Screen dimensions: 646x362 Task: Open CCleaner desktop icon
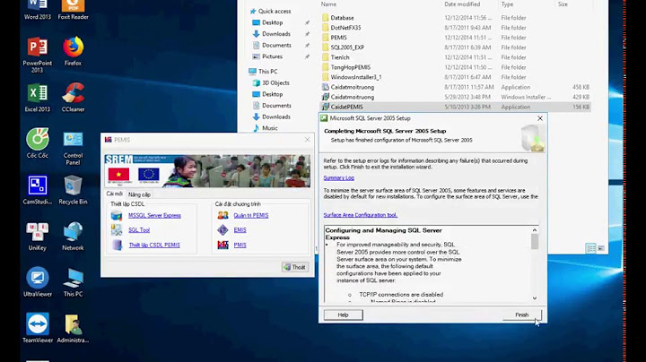pos(73,98)
